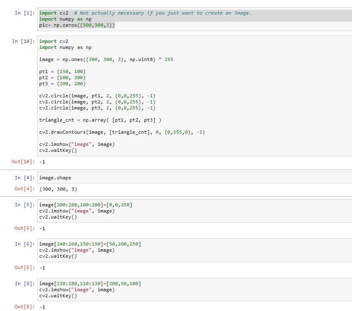Click the Out[6]: prompt label
The height and width of the screenshot is (311, 352).
[x=25, y=267]
